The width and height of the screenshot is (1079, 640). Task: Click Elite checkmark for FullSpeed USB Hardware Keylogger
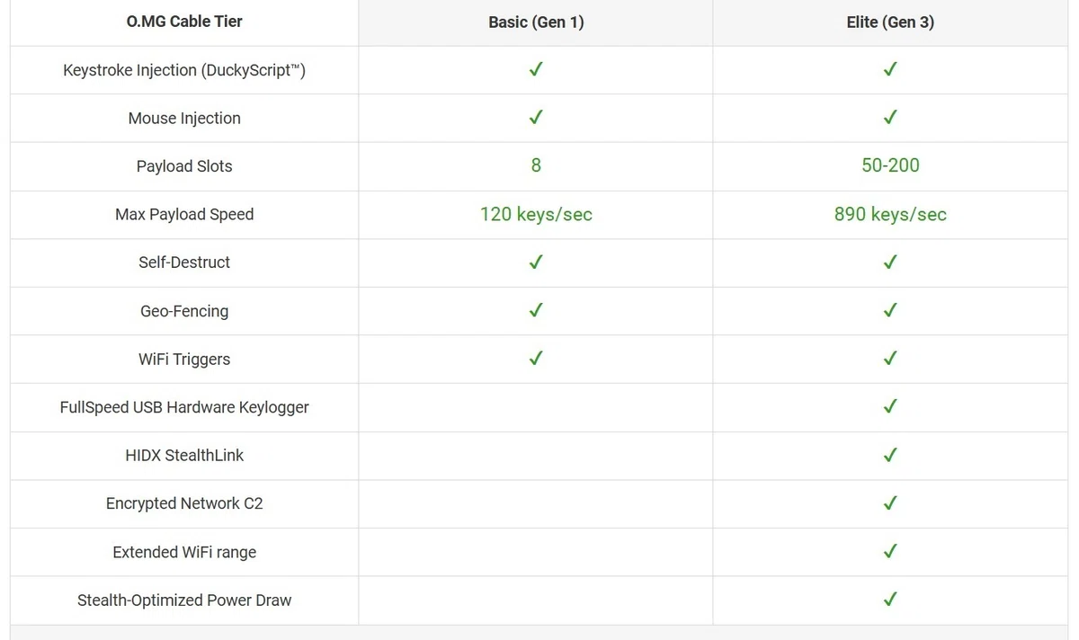pos(890,406)
